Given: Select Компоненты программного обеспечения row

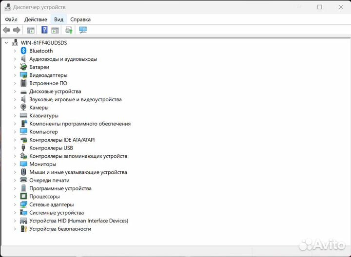Looking at the screenshot, I should click(x=80, y=124).
